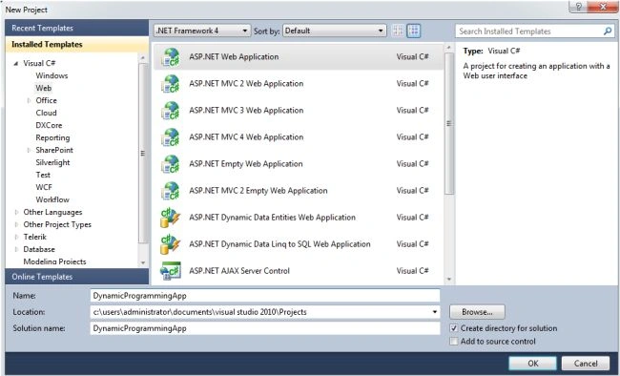Close the New Project dialog
The image size is (620, 376).
[x=602, y=7]
